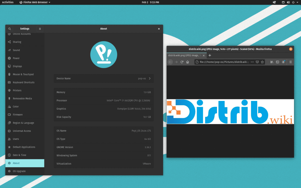Click the Firefox forward arrow

point(176,62)
